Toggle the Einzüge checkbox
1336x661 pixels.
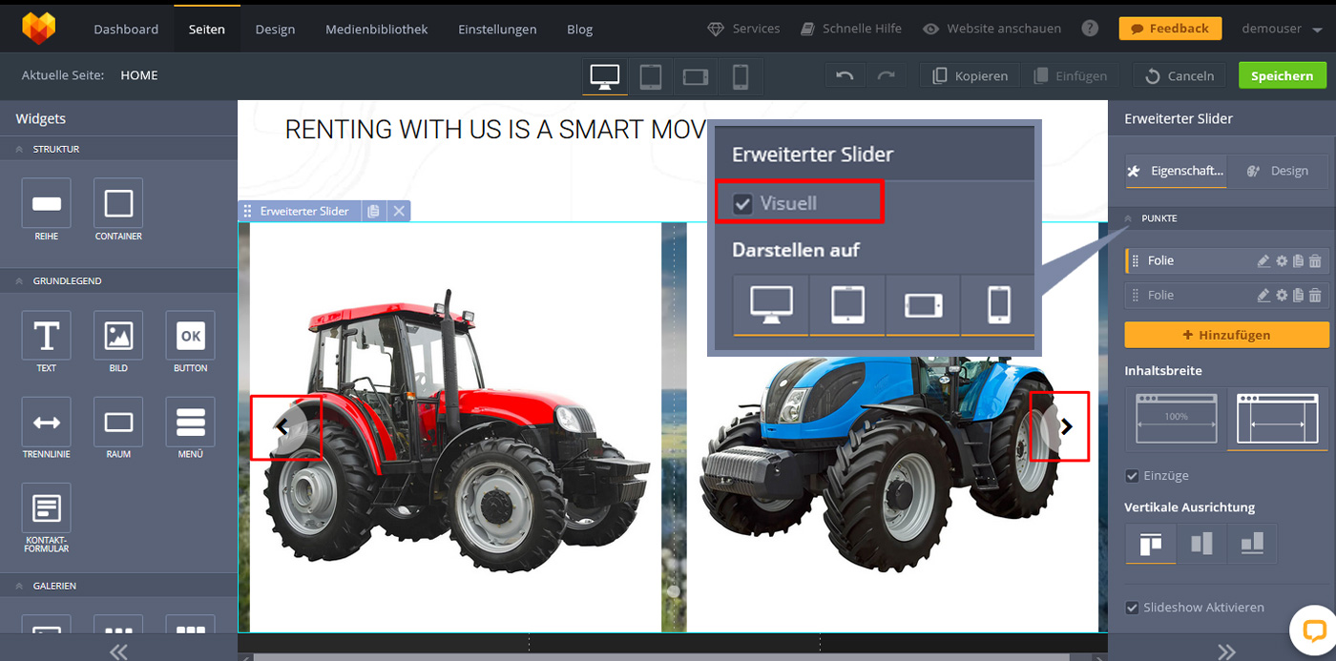click(1133, 476)
